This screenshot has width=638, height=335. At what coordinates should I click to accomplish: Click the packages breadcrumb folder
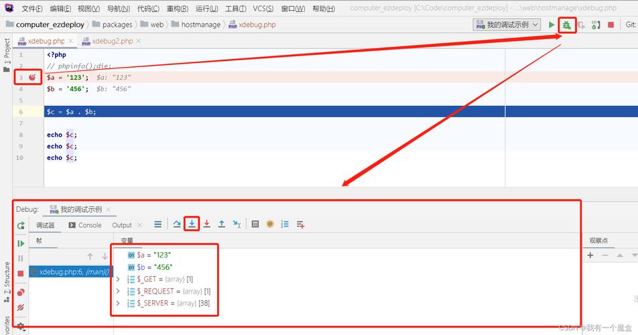pos(113,25)
